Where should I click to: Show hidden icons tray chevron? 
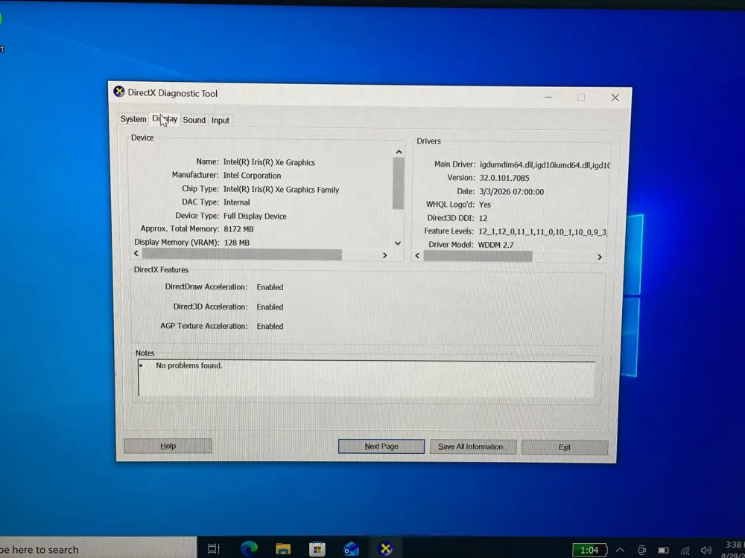pos(620,550)
